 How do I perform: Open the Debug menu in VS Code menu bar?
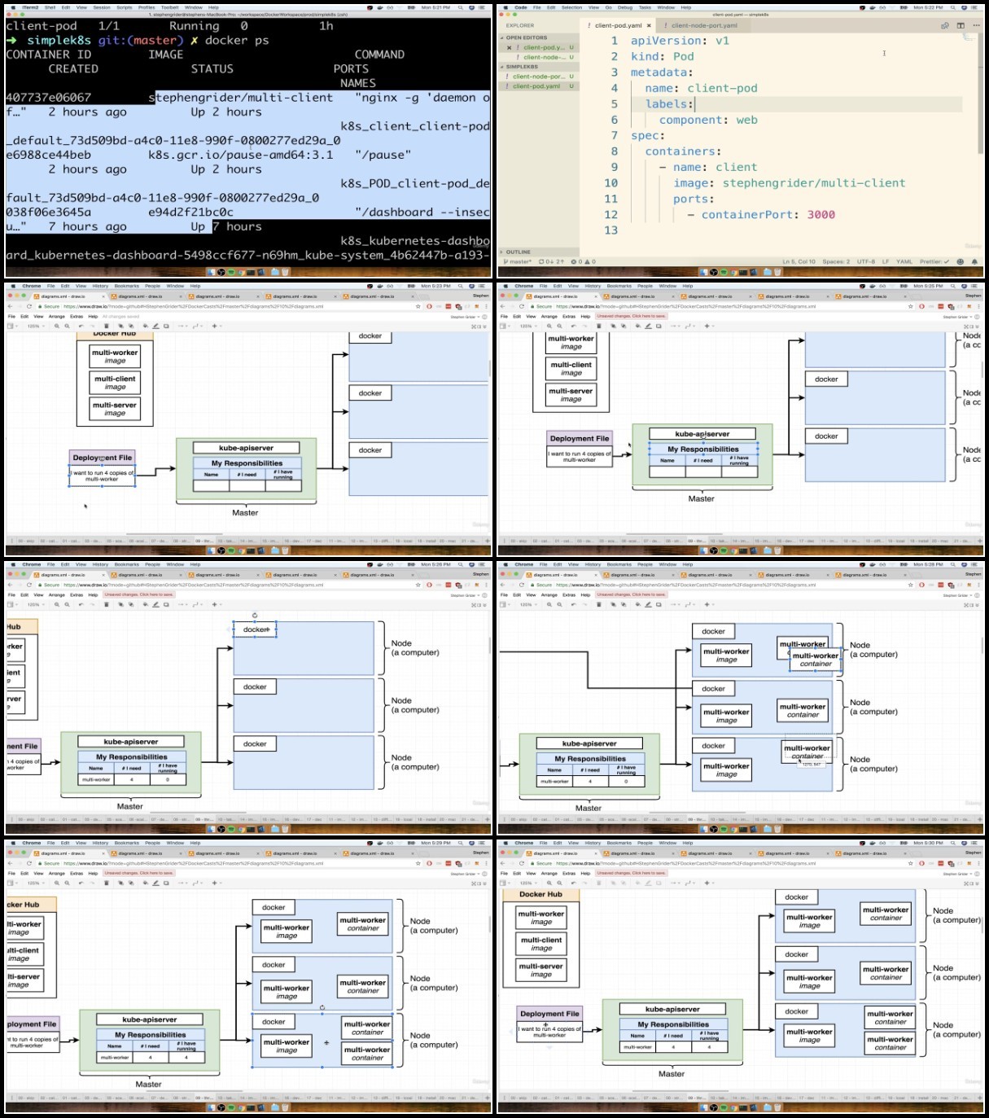click(x=624, y=7)
